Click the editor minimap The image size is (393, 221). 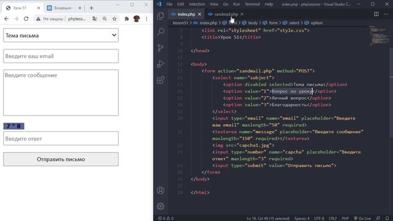[x=379, y=36]
